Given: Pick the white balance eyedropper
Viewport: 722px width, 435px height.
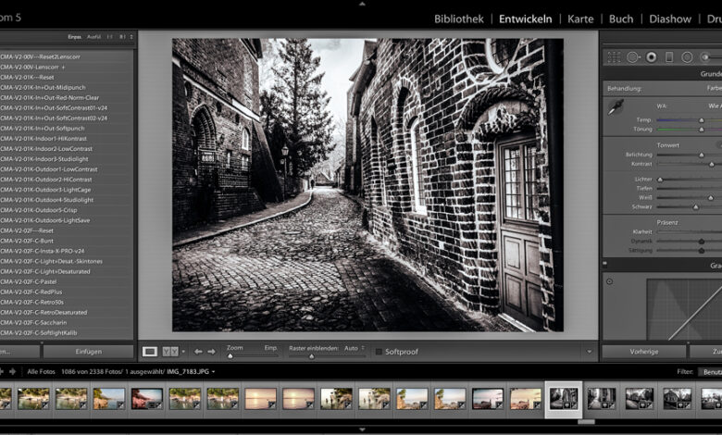Looking at the screenshot, I should click(615, 107).
